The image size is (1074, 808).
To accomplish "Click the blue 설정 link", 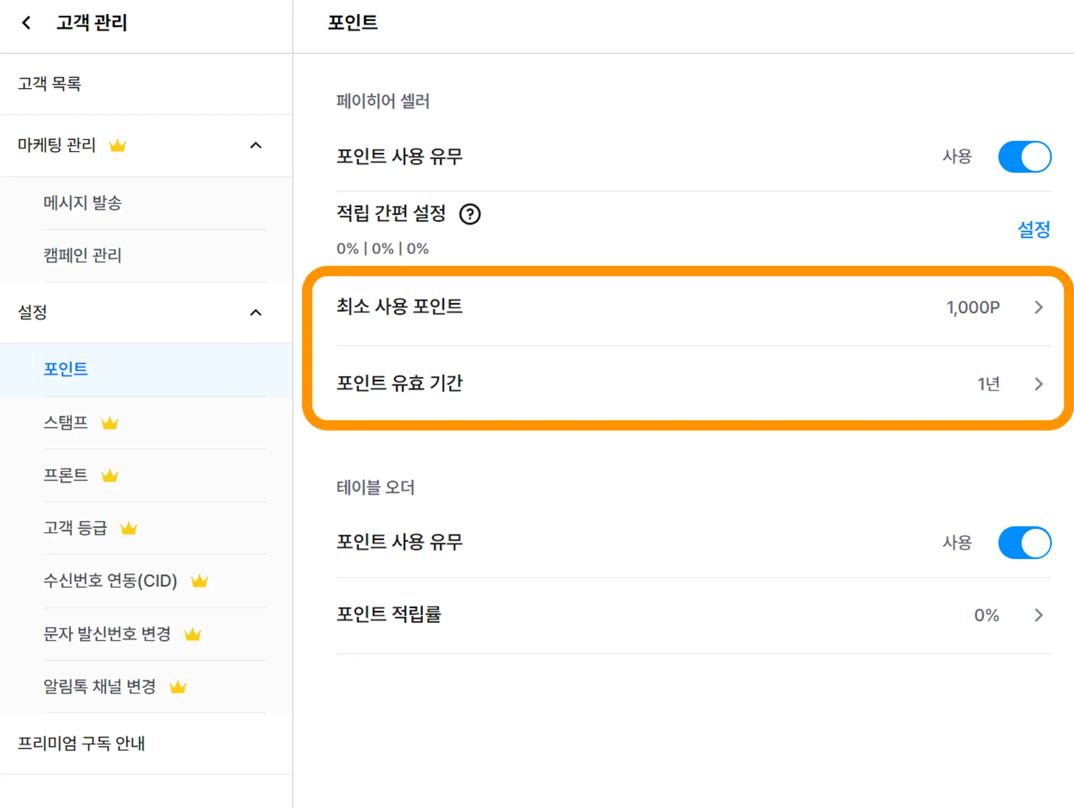I will pos(1034,230).
